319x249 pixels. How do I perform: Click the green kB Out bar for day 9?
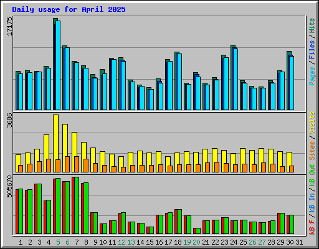(95, 223)
